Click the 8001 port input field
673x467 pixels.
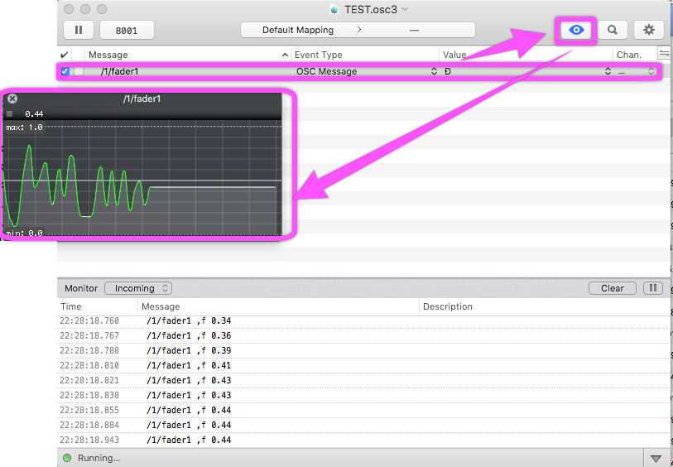(127, 30)
